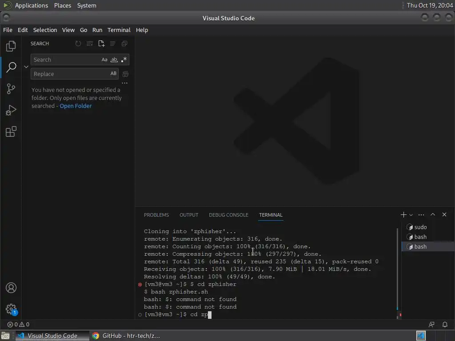Show desktop via taskbar corner icon

point(5,336)
